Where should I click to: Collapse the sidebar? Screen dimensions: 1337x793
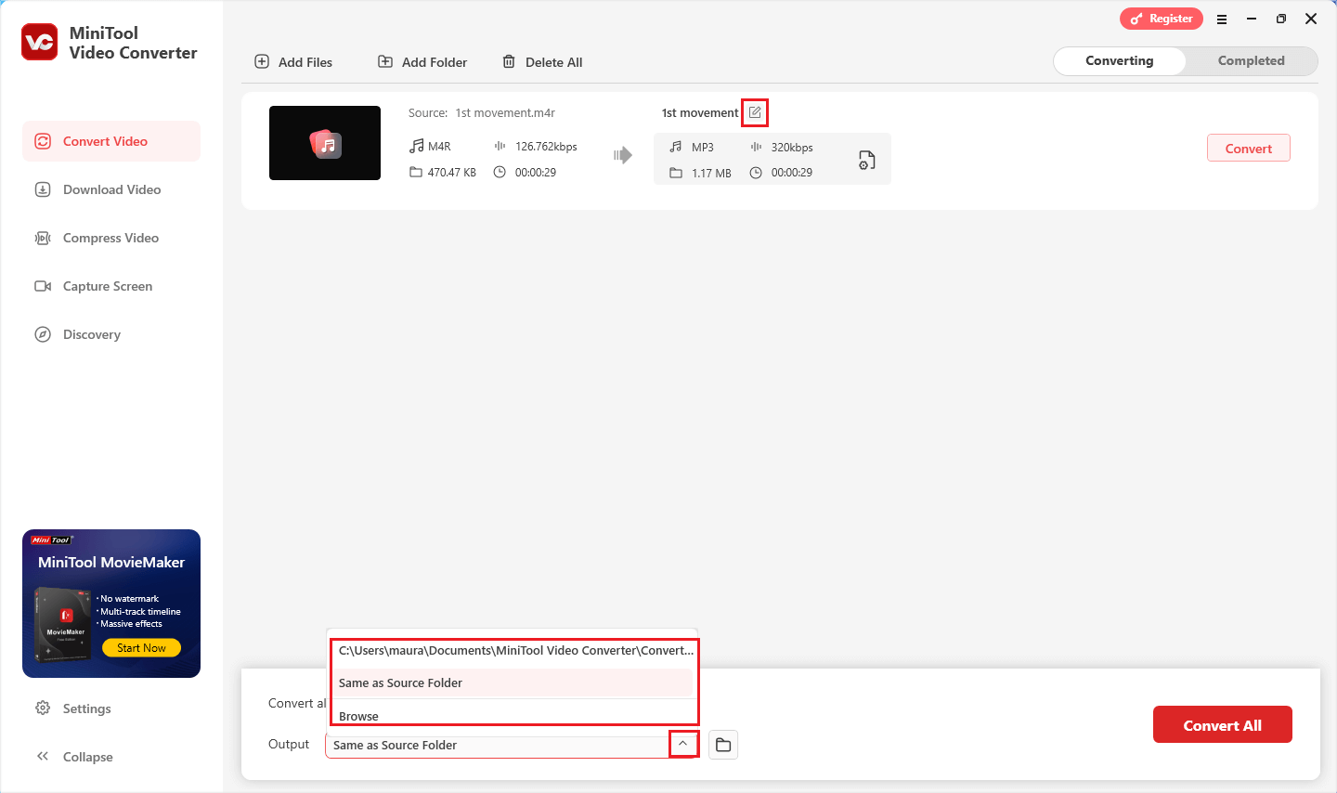click(74, 757)
